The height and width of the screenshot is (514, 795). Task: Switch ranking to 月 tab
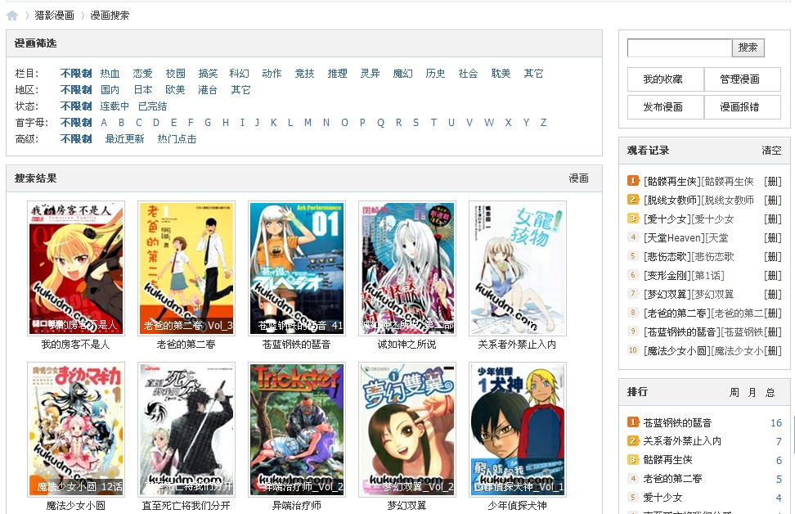(x=752, y=392)
